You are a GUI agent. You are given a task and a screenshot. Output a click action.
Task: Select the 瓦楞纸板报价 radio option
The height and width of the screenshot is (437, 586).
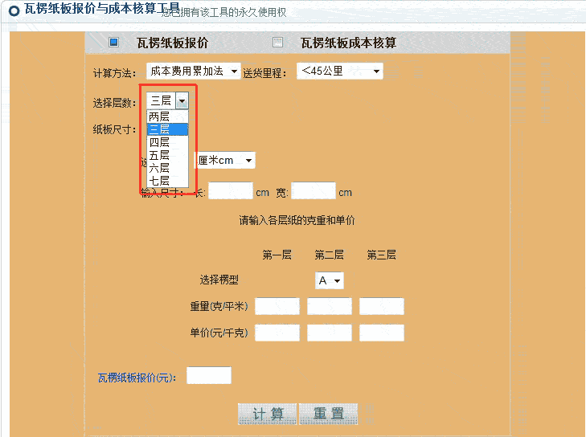click(113, 43)
